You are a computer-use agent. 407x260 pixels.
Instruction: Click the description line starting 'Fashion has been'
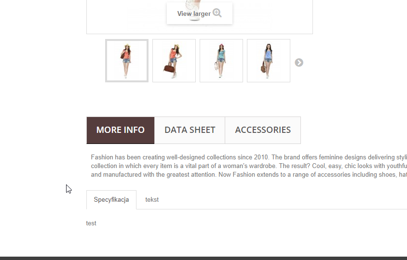(x=249, y=157)
